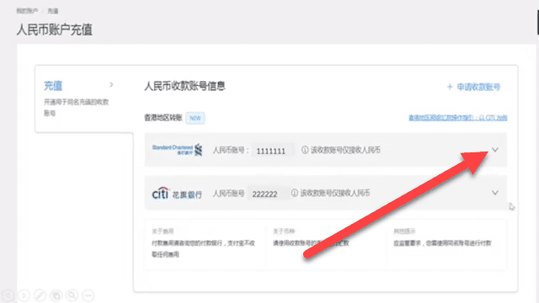Click the 关于费用 info card

(x=205, y=244)
